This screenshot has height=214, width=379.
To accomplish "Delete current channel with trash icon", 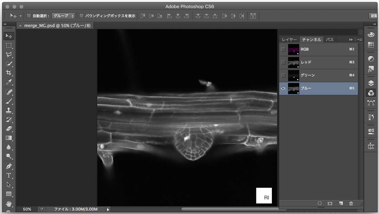I will pyautogui.click(x=351, y=203).
